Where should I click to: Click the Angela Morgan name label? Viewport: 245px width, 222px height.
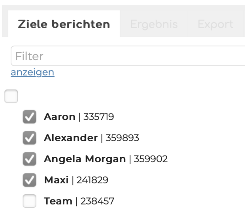(85, 159)
